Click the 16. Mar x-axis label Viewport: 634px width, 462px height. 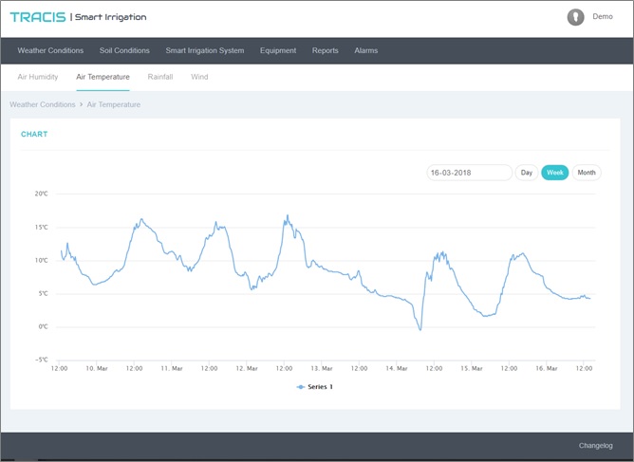547,369
